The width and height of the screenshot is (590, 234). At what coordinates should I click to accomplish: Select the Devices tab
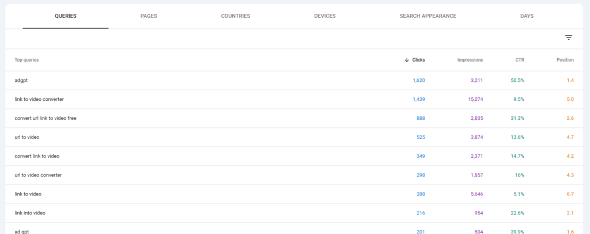tap(325, 16)
